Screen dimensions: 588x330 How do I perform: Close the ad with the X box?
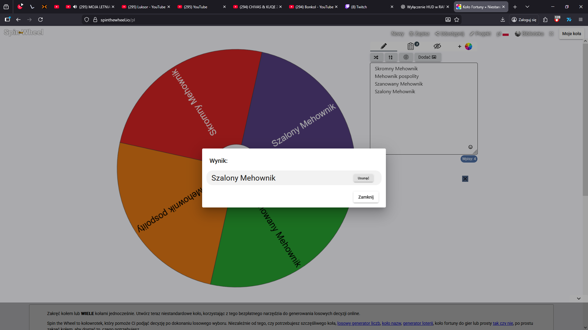click(x=465, y=179)
